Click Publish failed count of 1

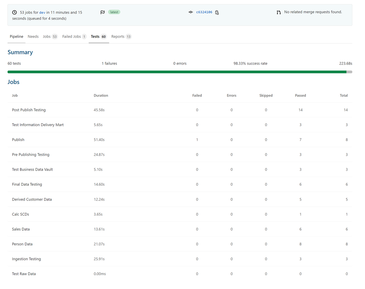[x=197, y=140]
